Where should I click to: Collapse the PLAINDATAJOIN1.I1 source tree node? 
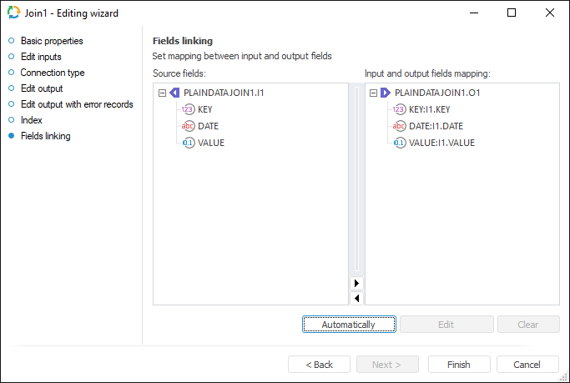pos(162,93)
